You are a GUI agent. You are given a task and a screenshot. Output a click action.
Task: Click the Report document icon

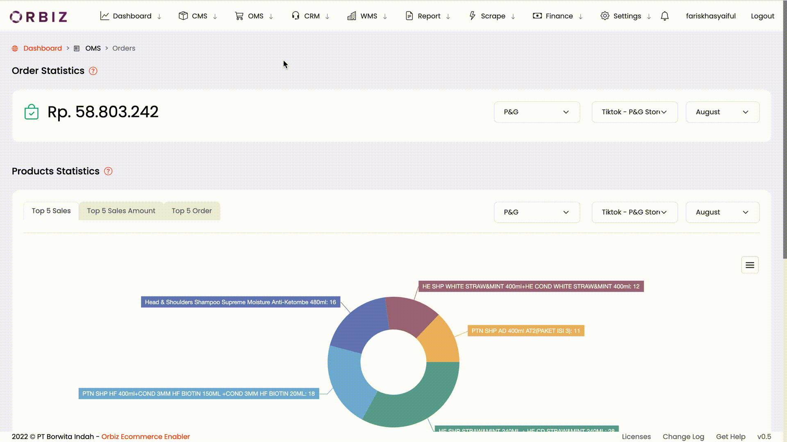click(x=409, y=16)
